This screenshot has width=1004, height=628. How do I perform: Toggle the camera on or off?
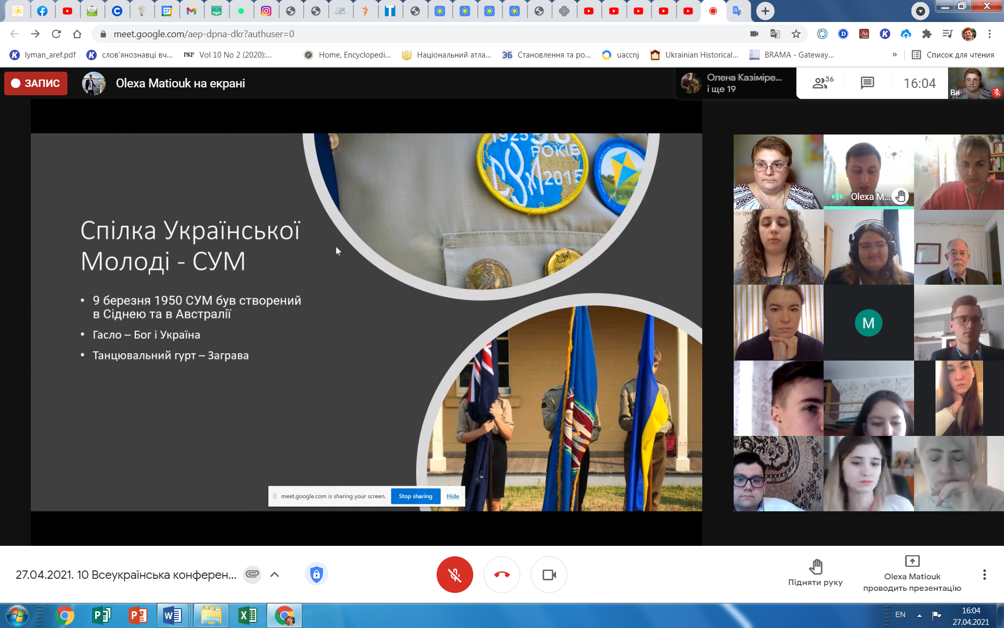549,575
